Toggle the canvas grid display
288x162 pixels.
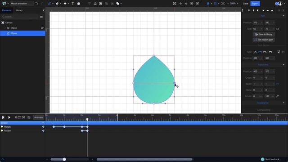(x=215, y=4)
